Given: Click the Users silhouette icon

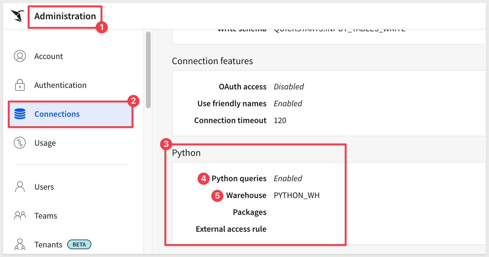Looking at the screenshot, I should [20, 187].
